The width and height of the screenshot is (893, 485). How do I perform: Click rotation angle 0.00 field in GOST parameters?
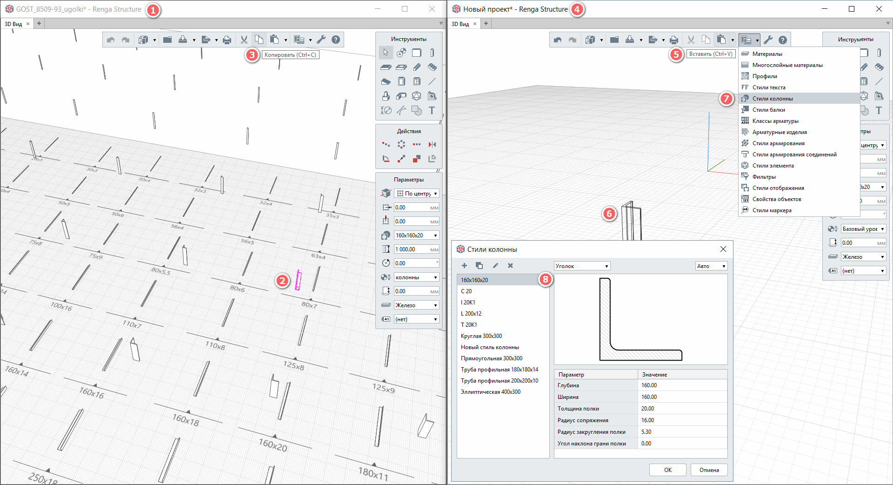pyautogui.click(x=417, y=263)
